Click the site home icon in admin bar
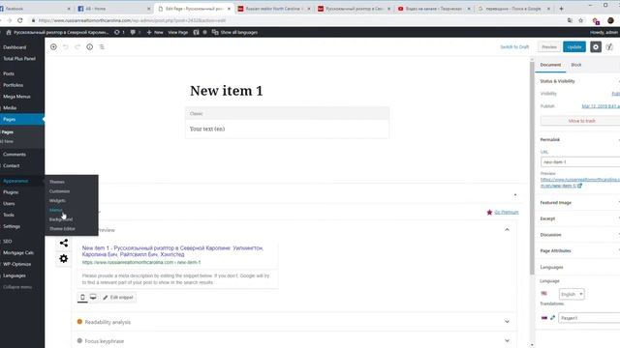This screenshot has width=620, height=348. 9,32
